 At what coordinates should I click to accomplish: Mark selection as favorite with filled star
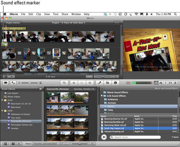74,83
